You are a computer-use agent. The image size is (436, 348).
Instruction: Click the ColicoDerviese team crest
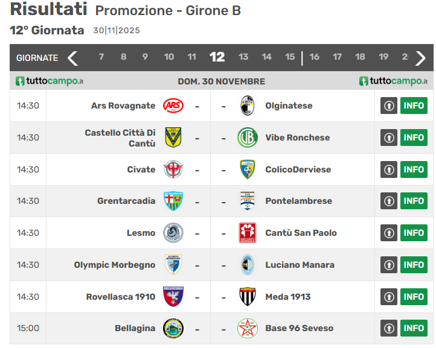[x=247, y=169]
